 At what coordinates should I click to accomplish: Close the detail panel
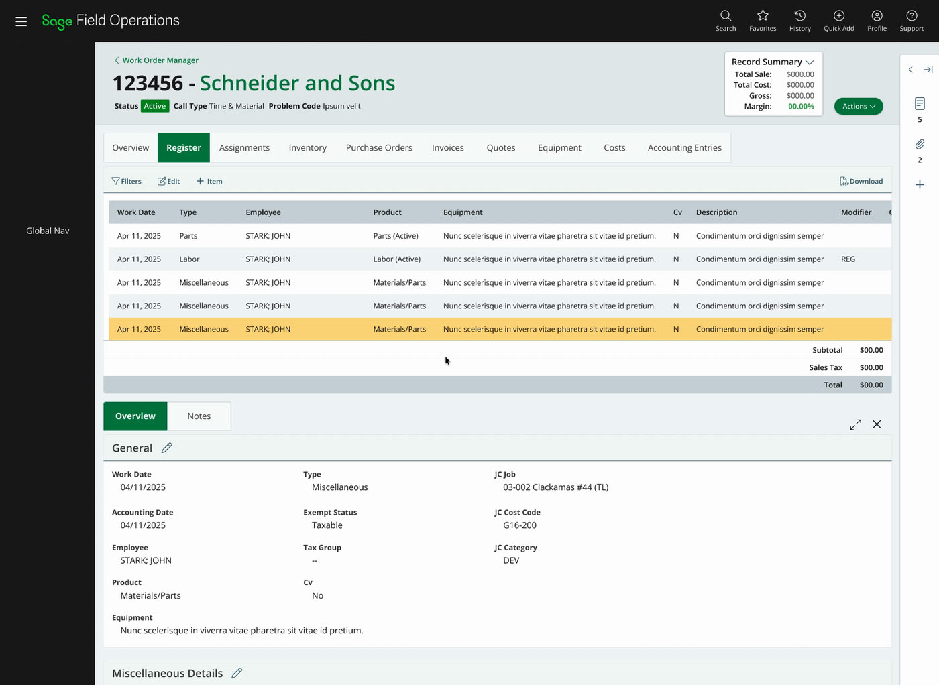pos(877,424)
